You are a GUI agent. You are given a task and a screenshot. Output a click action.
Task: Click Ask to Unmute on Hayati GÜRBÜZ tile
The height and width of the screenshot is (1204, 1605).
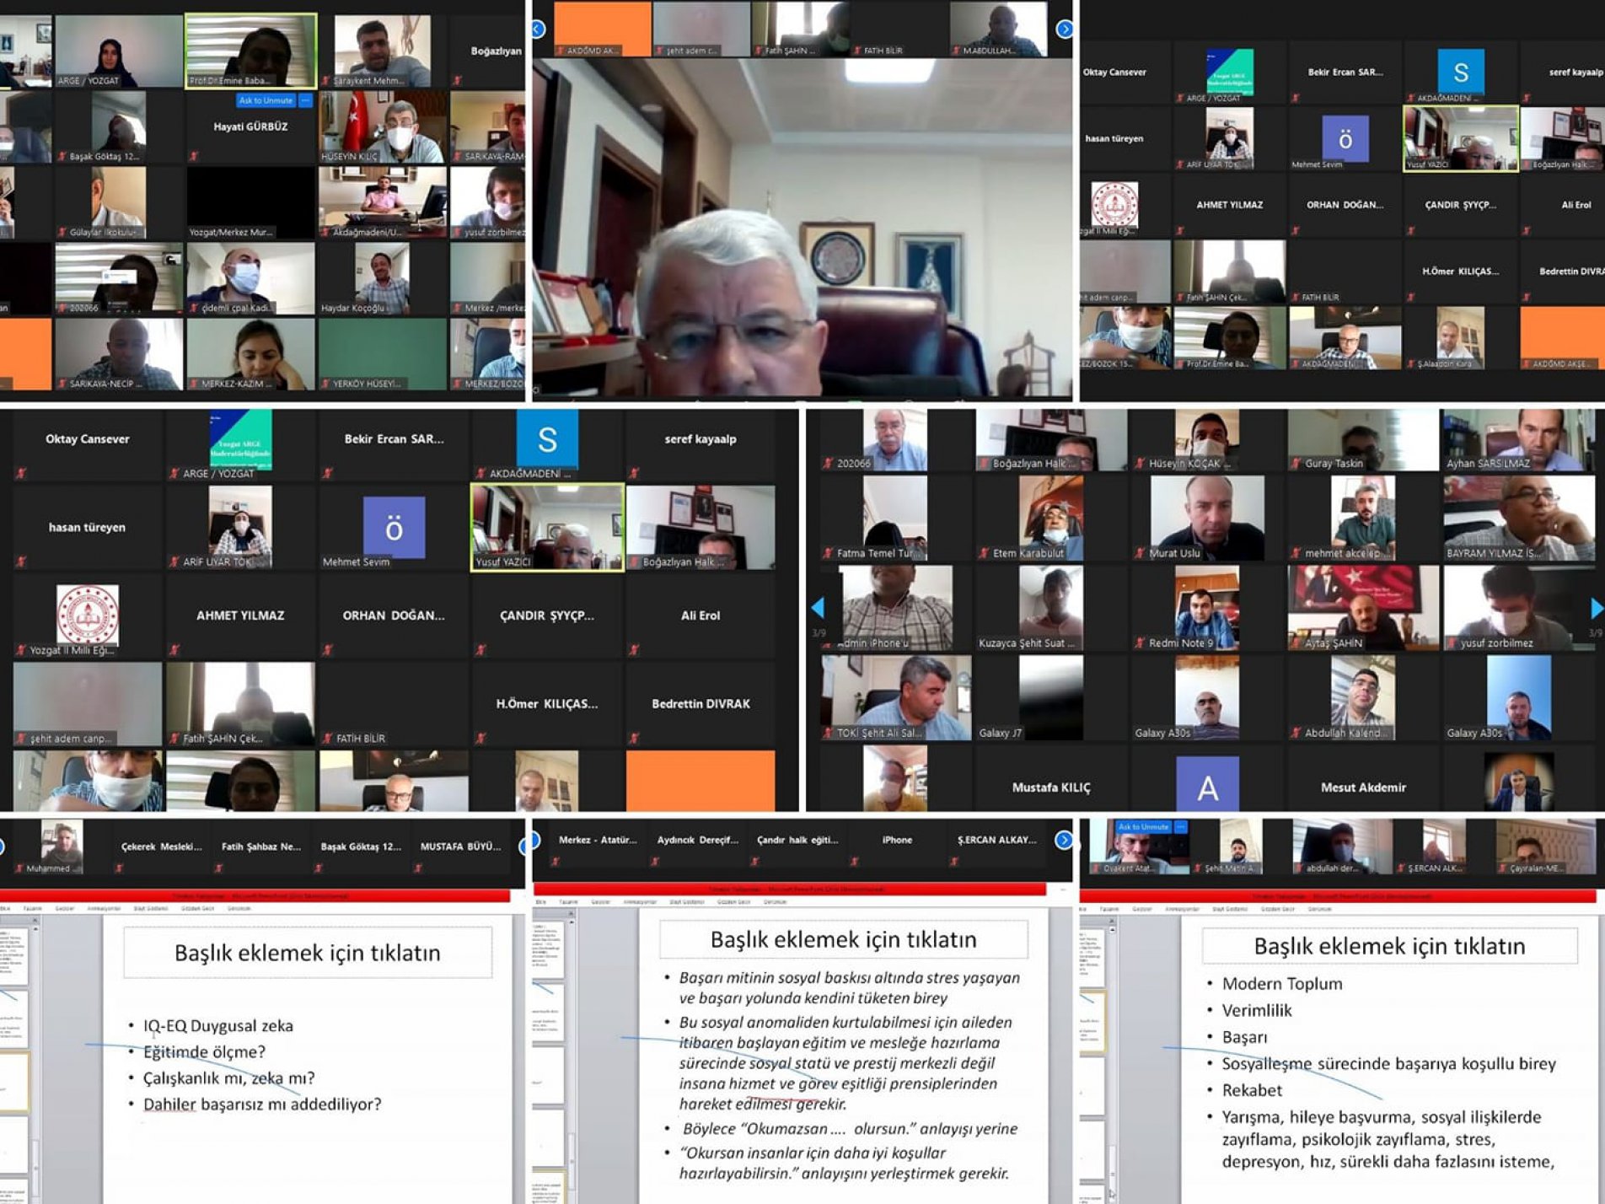pos(265,100)
